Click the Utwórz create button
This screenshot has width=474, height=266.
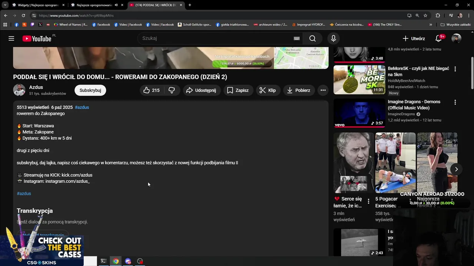tap(414, 38)
